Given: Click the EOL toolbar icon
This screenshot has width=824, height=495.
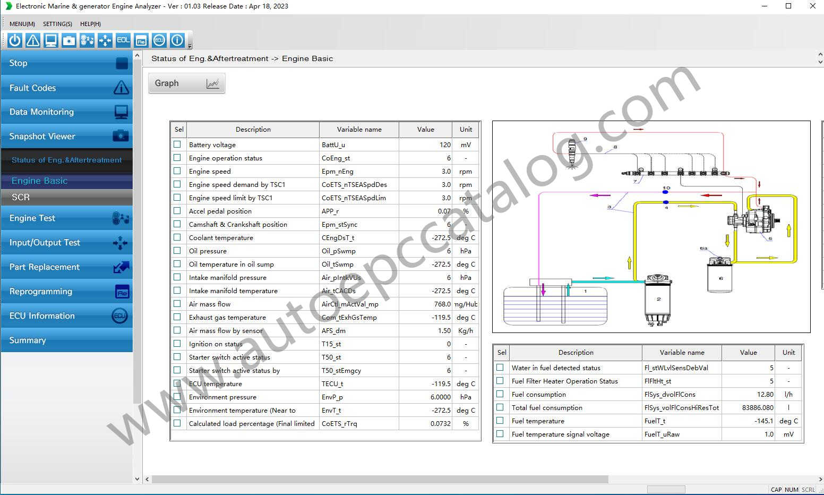Looking at the screenshot, I should [123, 40].
